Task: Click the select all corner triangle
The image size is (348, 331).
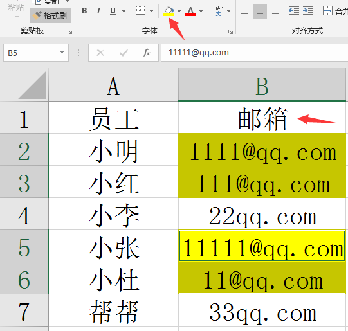Action: (32, 85)
